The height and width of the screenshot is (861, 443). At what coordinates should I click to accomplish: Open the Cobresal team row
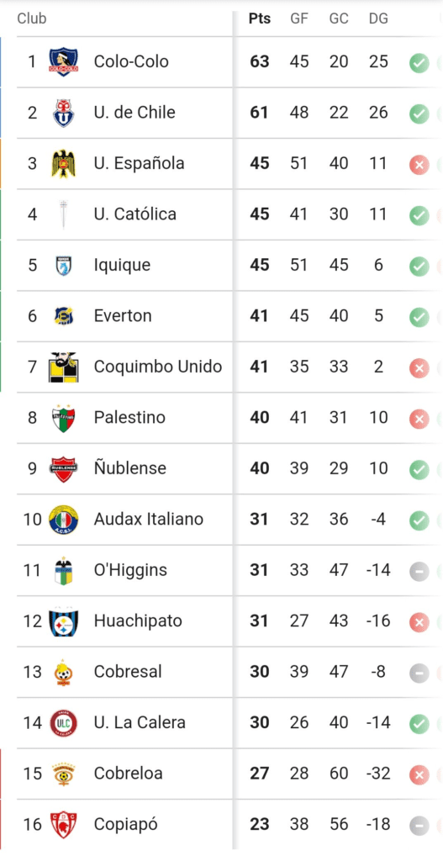(222, 672)
